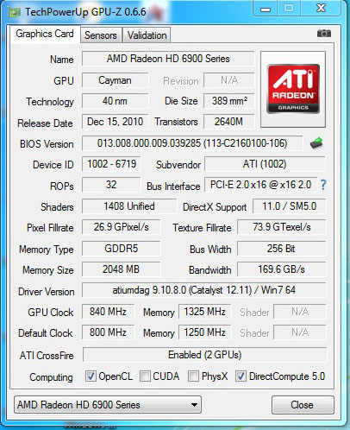Click the Memory Size field 2048 MB
The width and height of the screenshot is (350, 430).
(122, 269)
